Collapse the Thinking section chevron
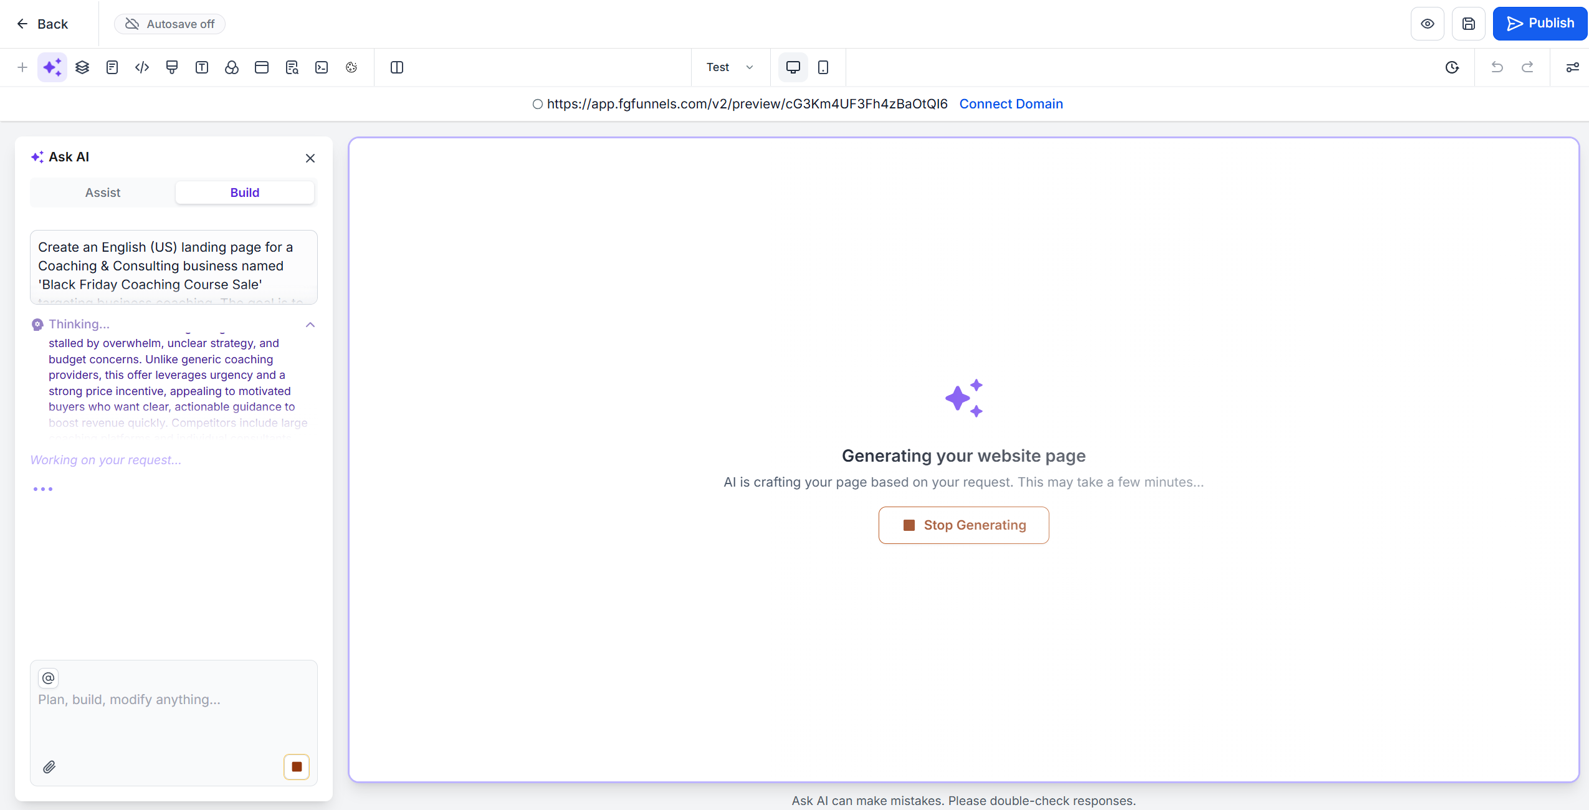 [x=310, y=325]
